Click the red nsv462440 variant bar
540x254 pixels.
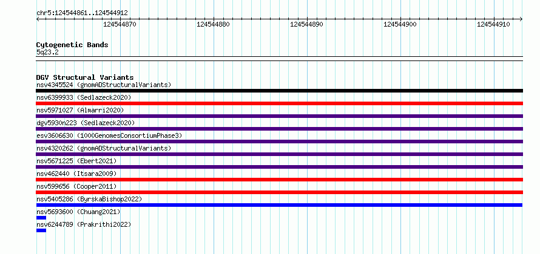279,180
